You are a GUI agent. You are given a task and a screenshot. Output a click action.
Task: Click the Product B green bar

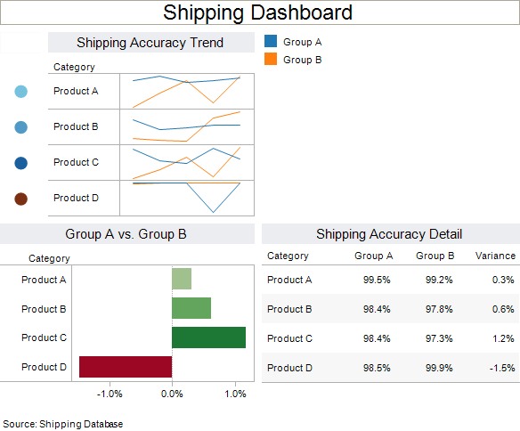pyautogui.click(x=191, y=308)
